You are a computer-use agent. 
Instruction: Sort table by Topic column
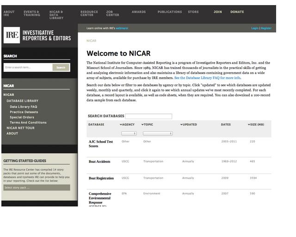tap(147, 125)
